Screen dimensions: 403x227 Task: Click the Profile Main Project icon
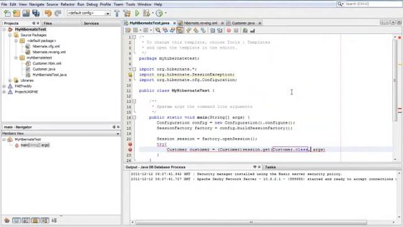coord(159,13)
